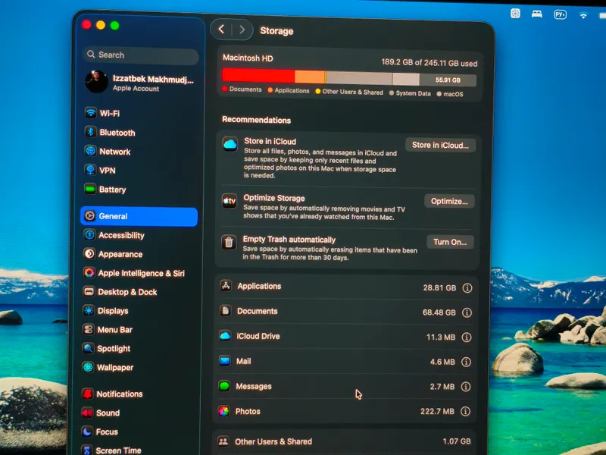Select the General sidebar item
The image size is (606, 455).
pos(139,216)
